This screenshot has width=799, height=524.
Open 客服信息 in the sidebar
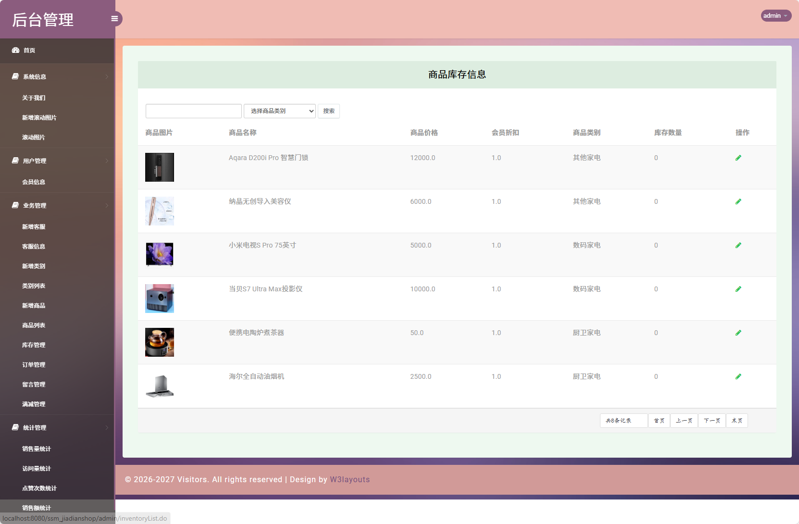(34, 247)
